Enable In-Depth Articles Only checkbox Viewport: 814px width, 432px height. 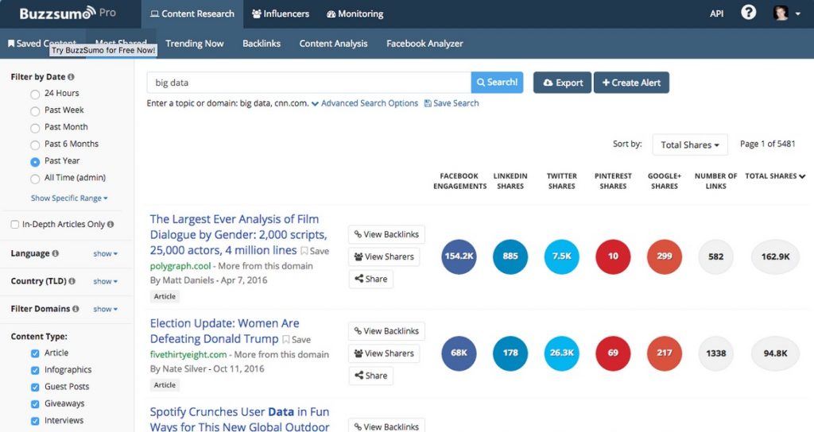[15, 225]
